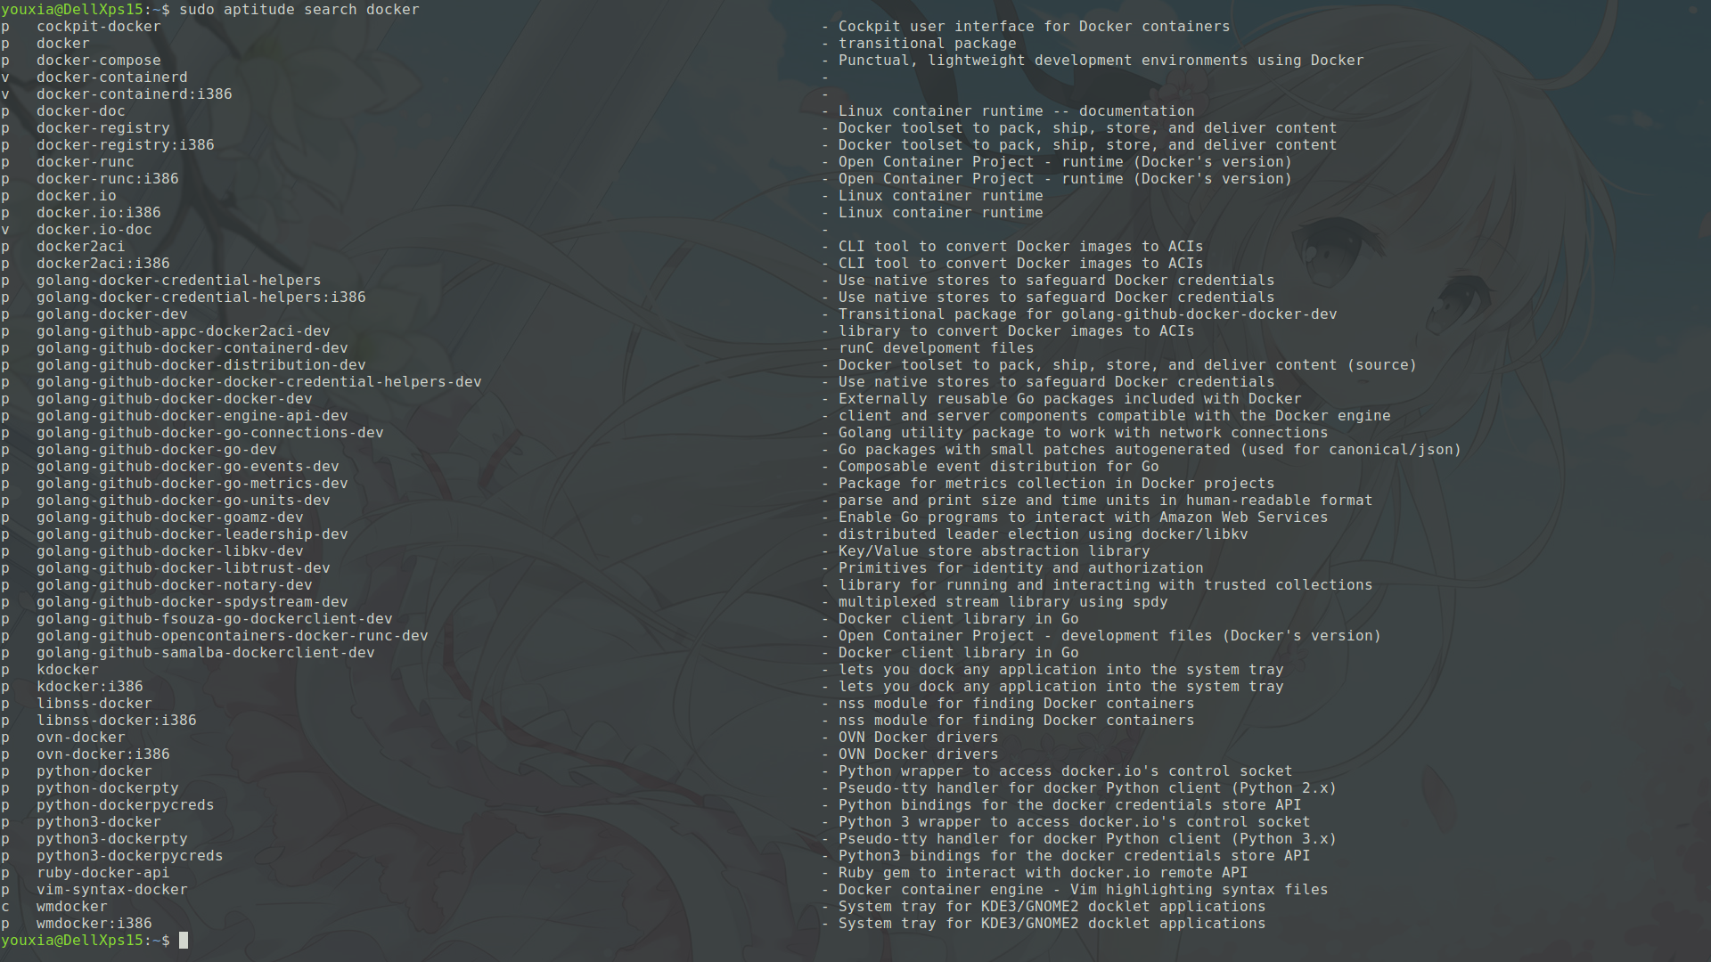
Task: Click the 'golang-github-fsouza-go-dockerclient-dev' package name
Action: (215, 618)
